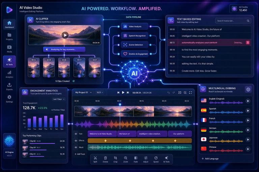Image resolution: width=259 pixels, height=172 pixels.
Task: Open Exports in the sidebar
Action: pos(9,87)
